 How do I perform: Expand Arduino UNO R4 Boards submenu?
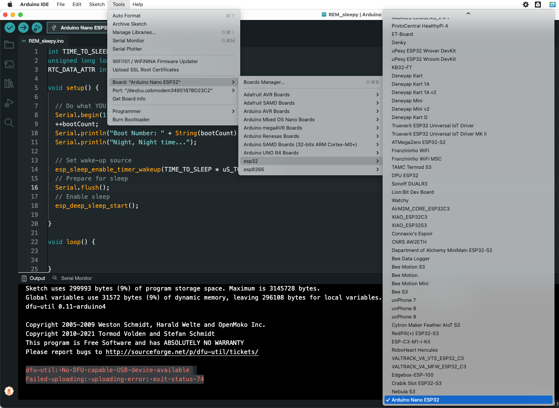coord(311,153)
